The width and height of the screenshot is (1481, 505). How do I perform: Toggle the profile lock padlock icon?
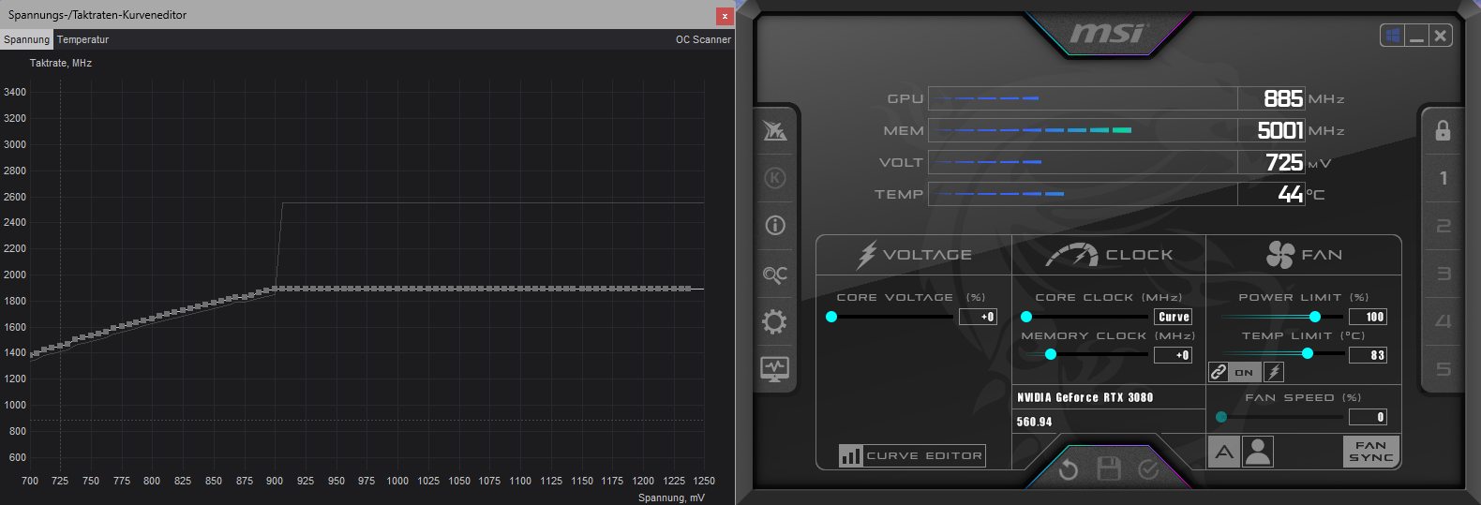point(1444,130)
